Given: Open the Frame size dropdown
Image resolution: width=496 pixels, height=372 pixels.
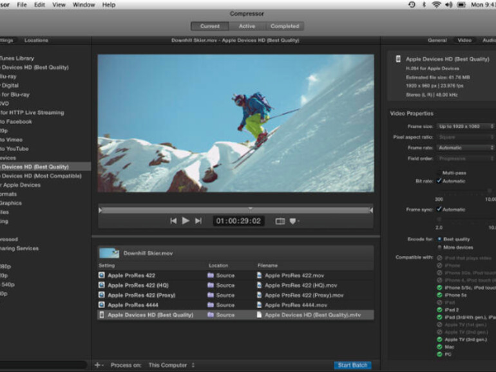Looking at the screenshot, I should pos(466,126).
